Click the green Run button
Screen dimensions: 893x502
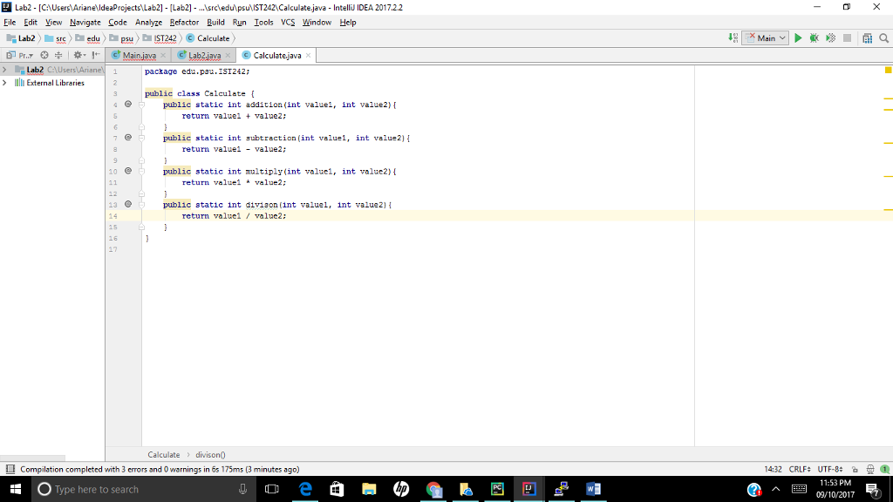798,38
